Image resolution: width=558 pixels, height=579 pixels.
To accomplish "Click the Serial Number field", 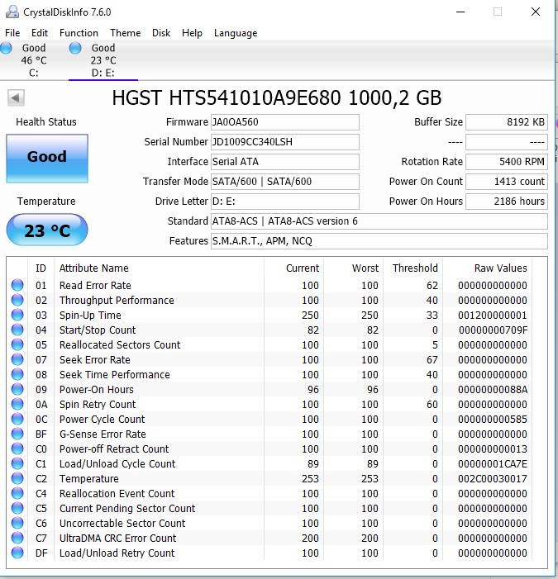I will pos(284,142).
